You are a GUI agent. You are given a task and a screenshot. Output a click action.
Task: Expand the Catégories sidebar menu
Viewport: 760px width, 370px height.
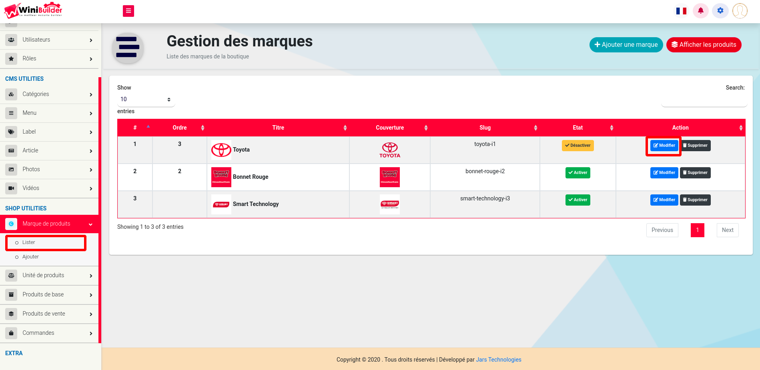[49, 94]
